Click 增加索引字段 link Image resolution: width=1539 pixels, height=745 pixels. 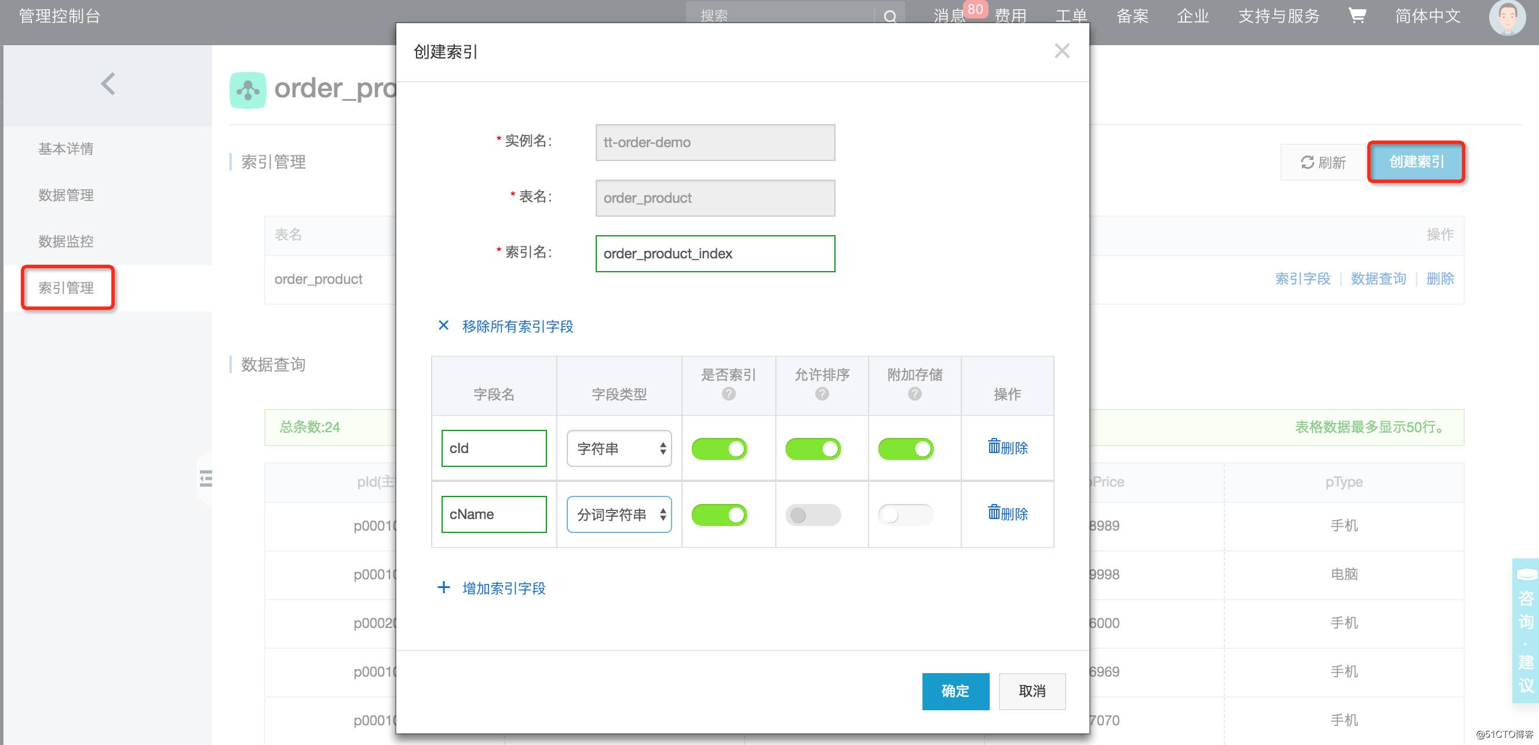point(504,589)
